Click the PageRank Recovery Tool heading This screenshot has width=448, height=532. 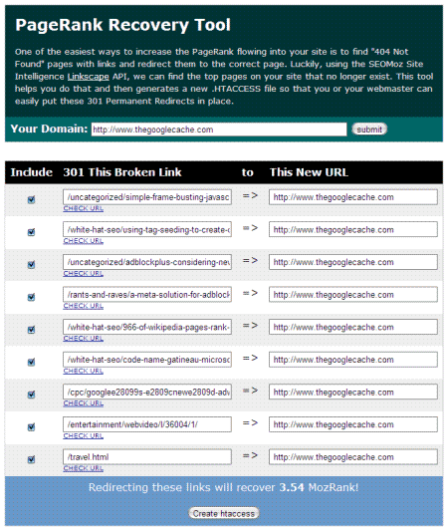pos(122,25)
